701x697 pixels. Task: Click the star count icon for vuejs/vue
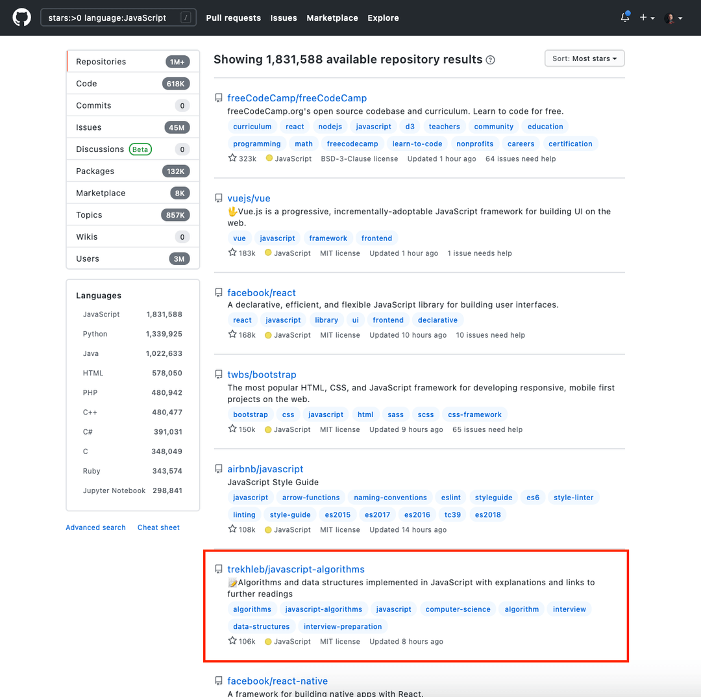click(232, 253)
